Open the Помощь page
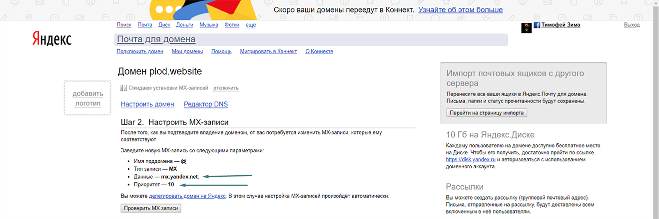This screenshot has width=659, height=219. point(221,51)
